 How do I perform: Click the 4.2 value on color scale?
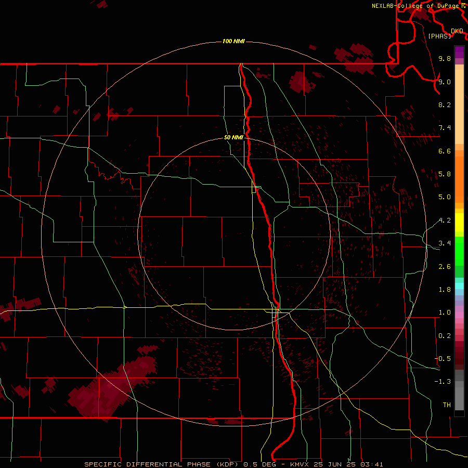pos(445,220)
